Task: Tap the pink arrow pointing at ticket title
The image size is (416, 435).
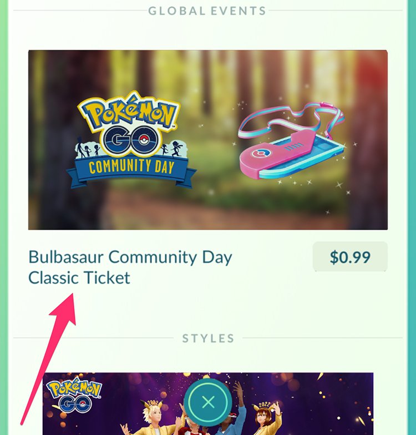Action: [x=50, y=358]
